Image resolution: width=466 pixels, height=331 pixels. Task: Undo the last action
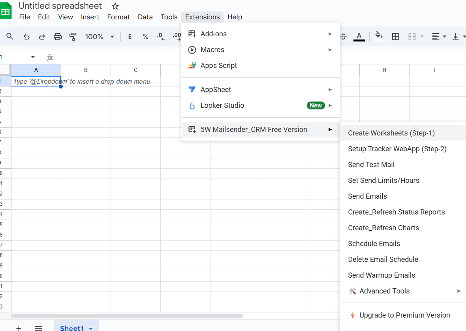26,37
